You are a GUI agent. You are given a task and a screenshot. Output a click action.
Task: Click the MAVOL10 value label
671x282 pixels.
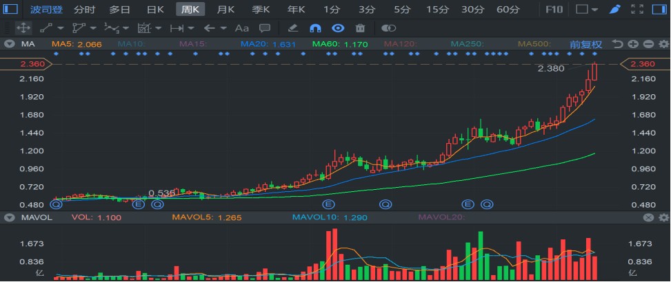point(328,217)
